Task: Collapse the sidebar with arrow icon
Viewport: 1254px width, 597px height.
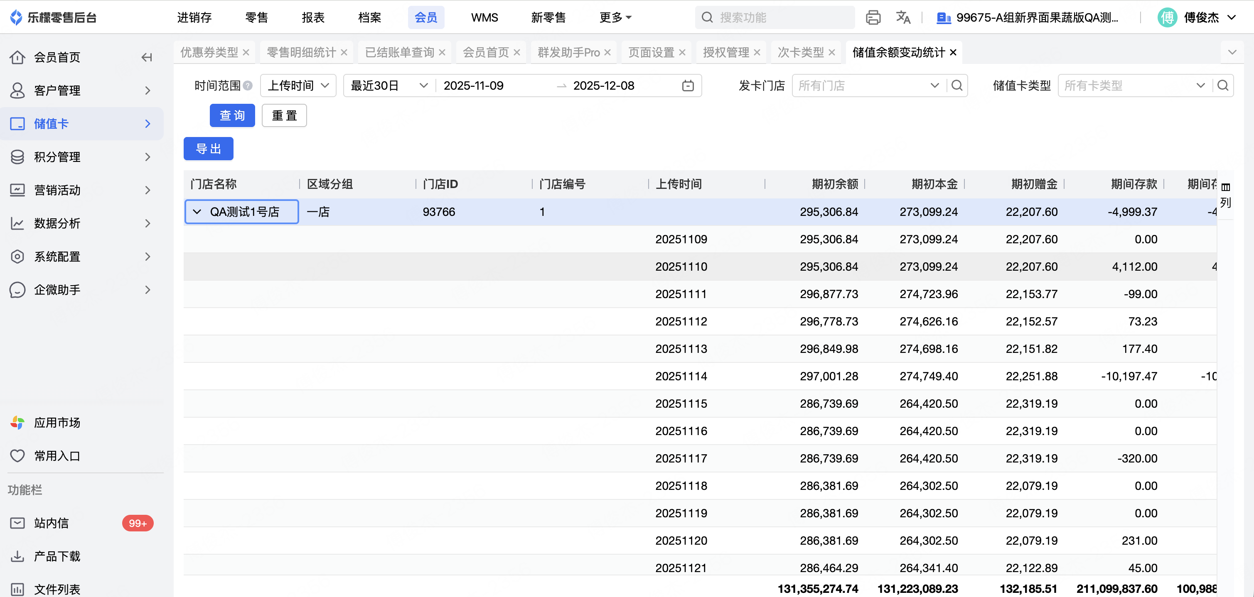Action: (x=147, y=57)
